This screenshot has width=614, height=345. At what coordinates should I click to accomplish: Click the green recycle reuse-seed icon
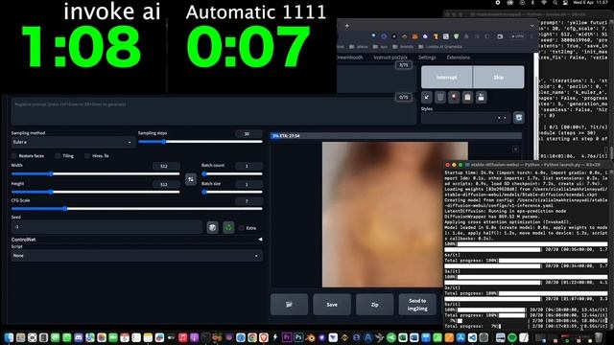[x=228, y=227]
